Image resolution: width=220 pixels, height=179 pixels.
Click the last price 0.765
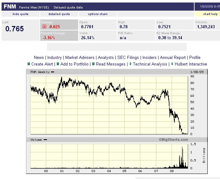[x=14, y=29]
